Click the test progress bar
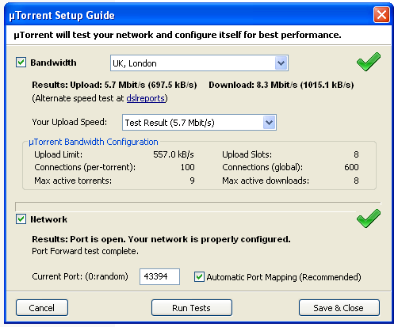 198,207
